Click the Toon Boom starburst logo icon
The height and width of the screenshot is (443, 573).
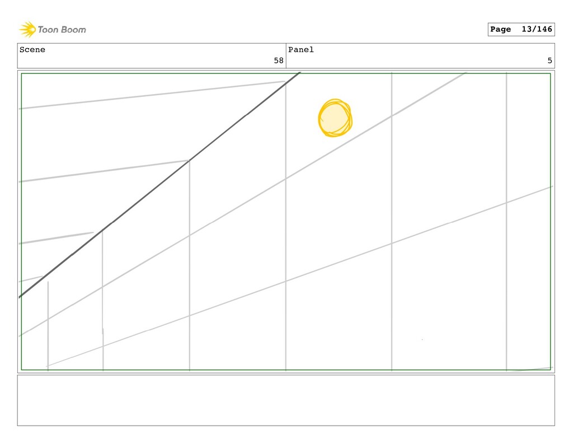click(x=27, y=30)
